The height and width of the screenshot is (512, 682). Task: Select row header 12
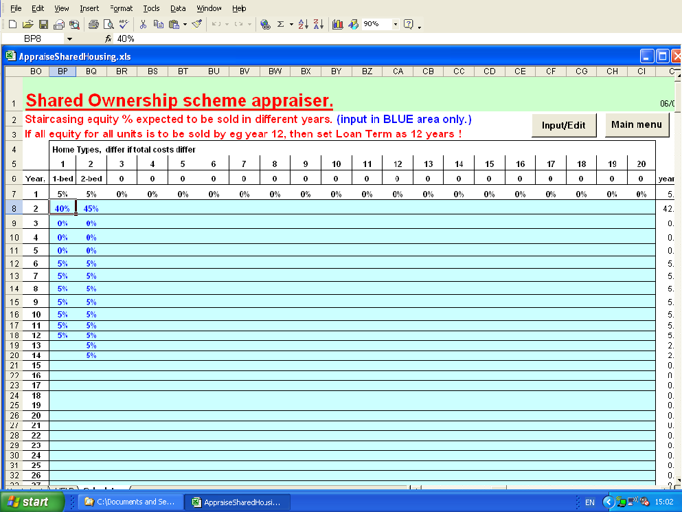coord(14,263)
